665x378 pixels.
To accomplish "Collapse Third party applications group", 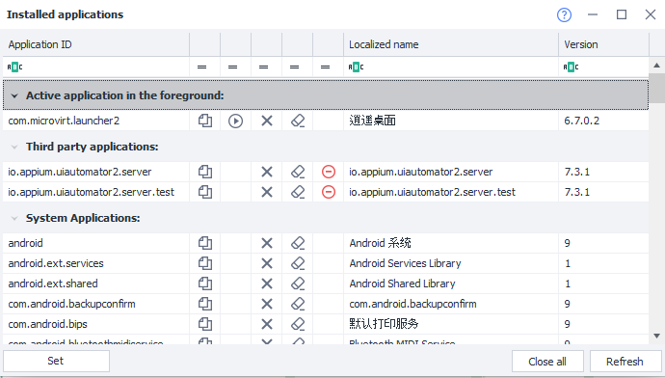I will click(14, 147).
